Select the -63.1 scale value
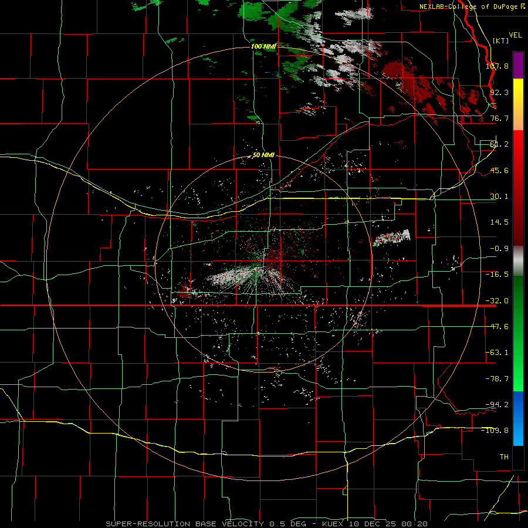The image size is (528, 528). pyautogui.click(x=497, y=353)
